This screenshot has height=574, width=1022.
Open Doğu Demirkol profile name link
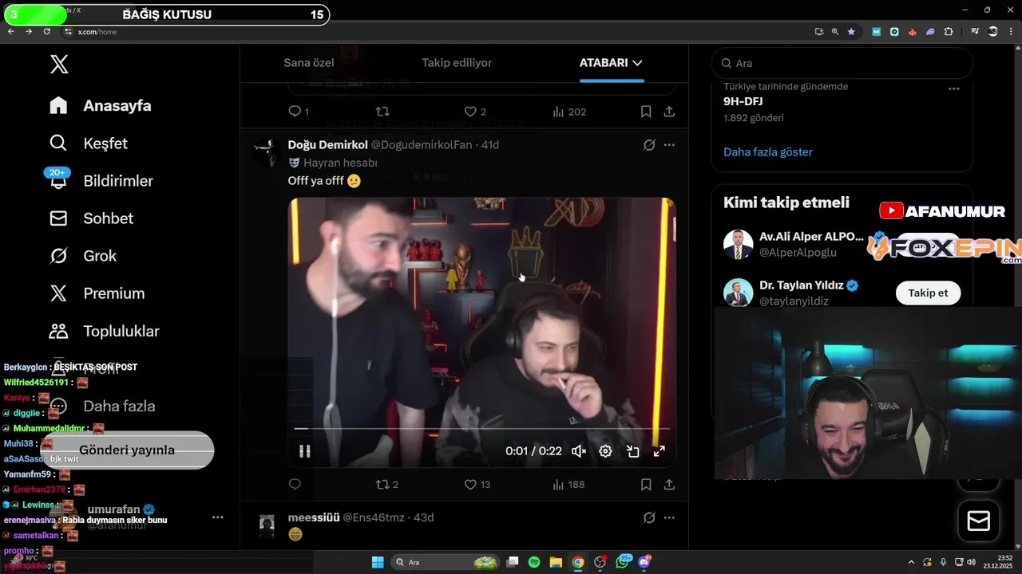tap(327, 144)
